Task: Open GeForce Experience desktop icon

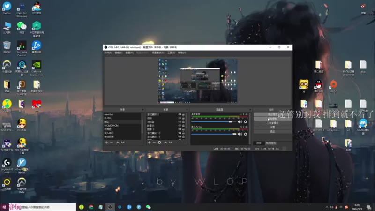Action: 37,68
